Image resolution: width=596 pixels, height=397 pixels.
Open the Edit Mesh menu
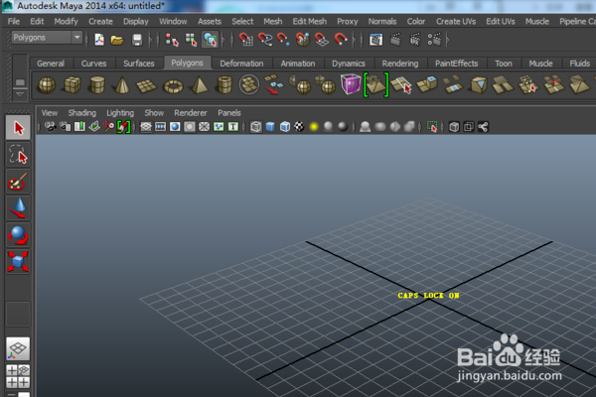point(309,21)
